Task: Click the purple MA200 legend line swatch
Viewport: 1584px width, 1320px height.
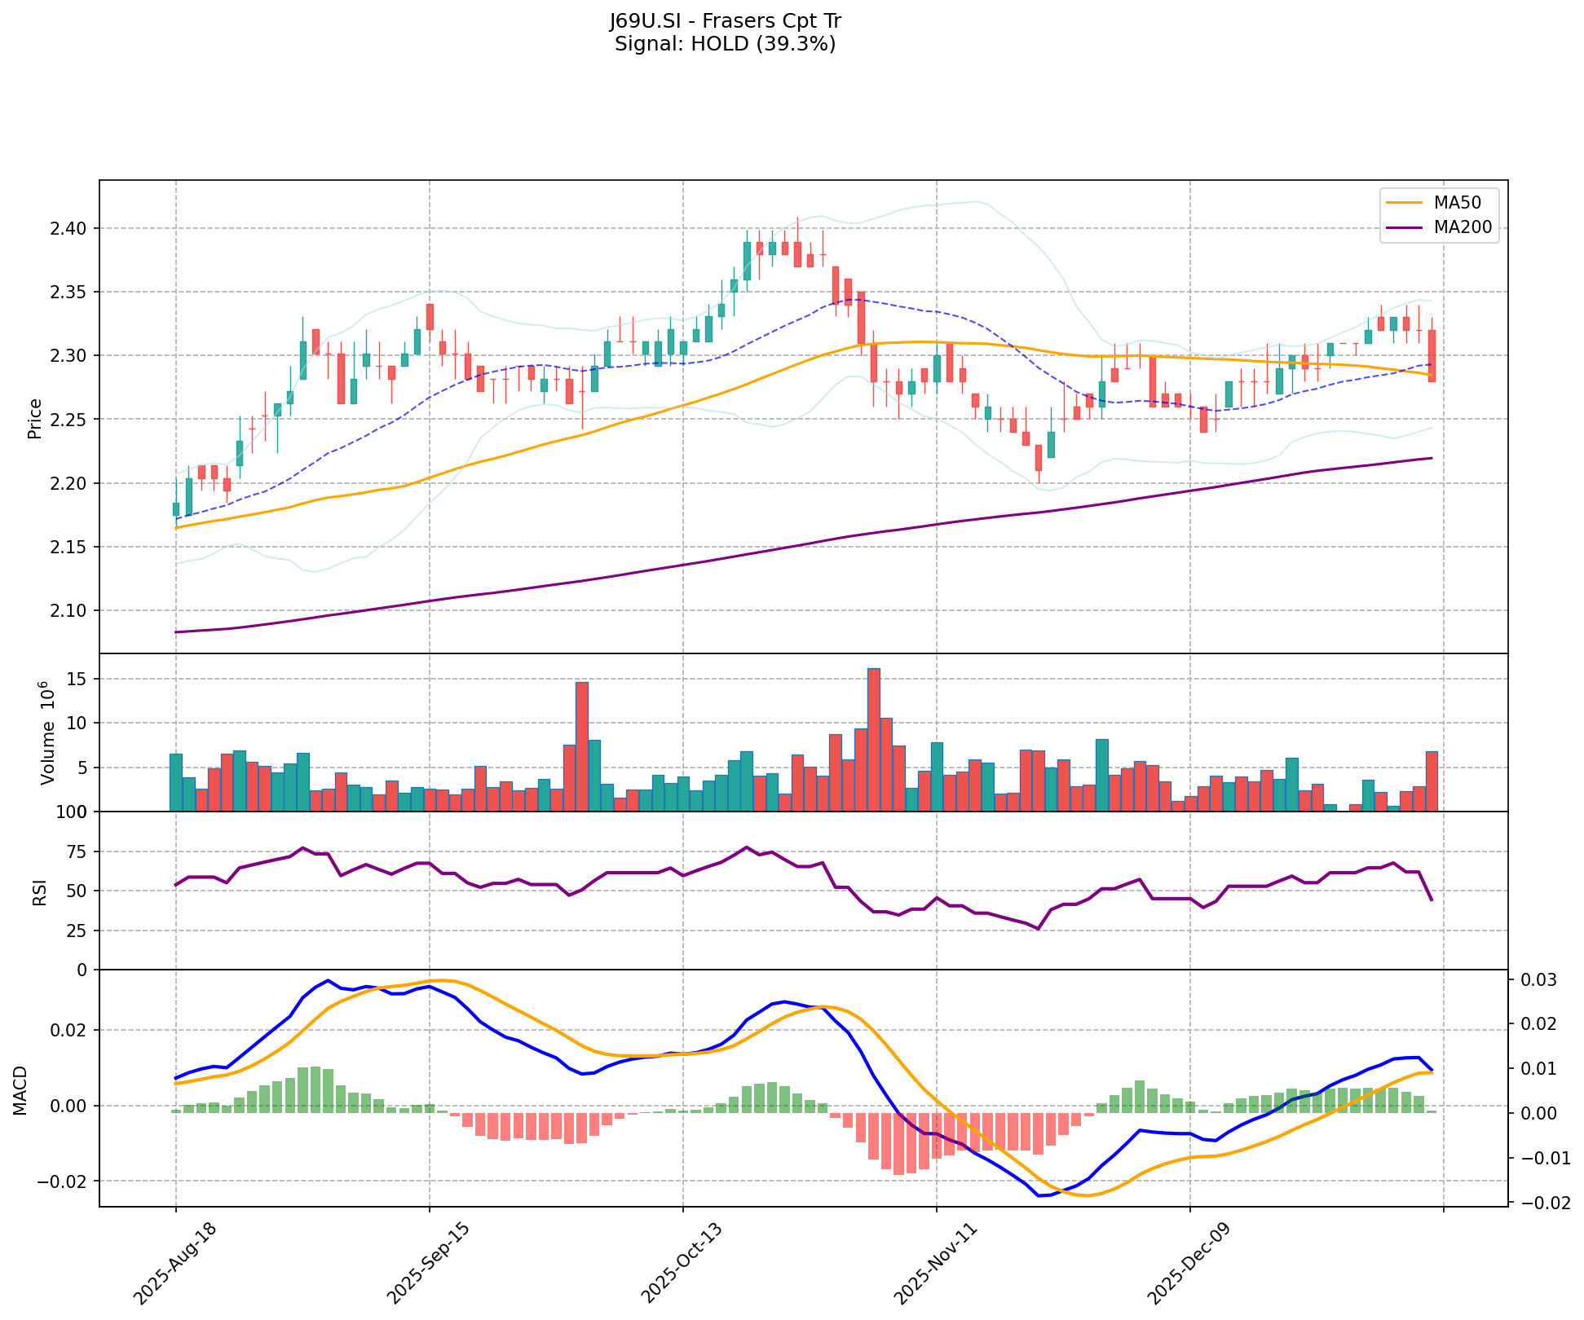Action: (x=1404, y=228)
